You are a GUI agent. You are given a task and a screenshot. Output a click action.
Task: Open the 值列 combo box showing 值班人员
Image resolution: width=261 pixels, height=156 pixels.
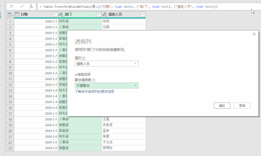coord(107,64)
